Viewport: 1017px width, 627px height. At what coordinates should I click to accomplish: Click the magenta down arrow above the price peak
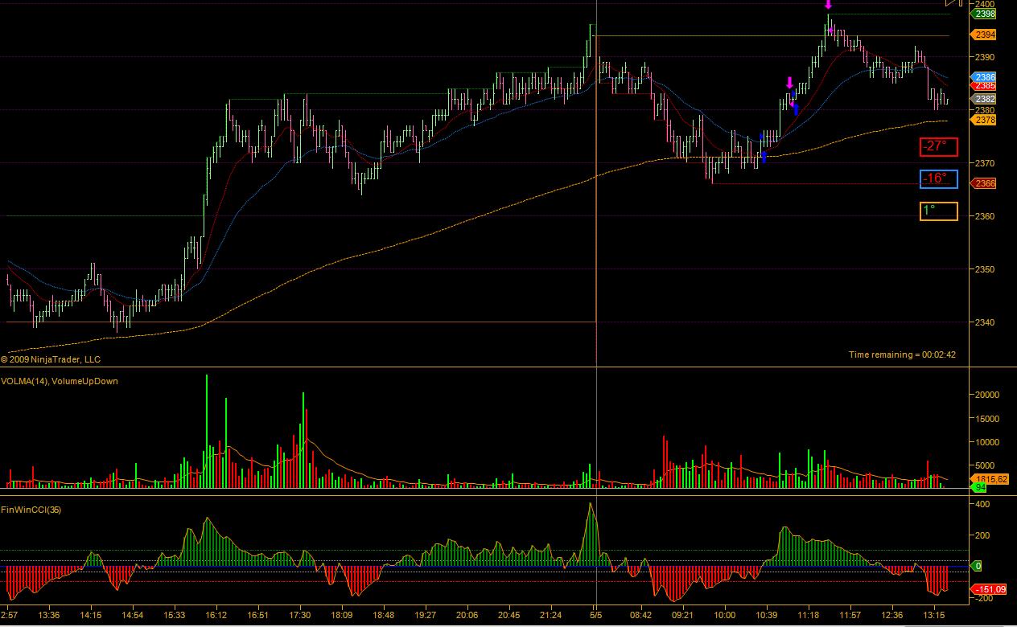tap(828, 6)
